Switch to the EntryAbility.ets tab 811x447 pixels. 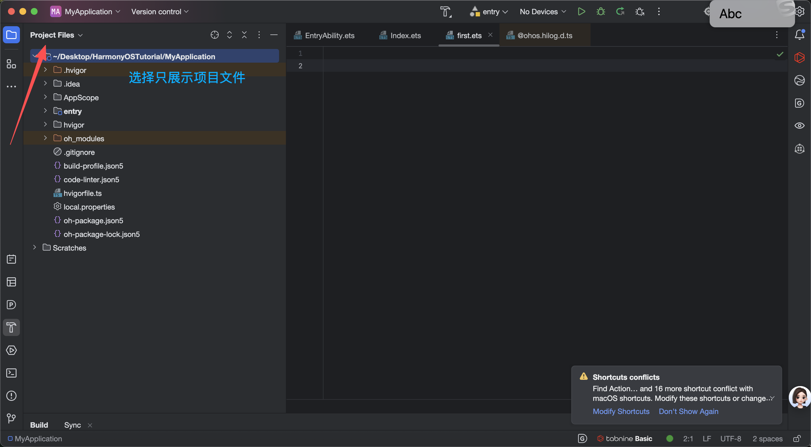click(x=329, y=36)
